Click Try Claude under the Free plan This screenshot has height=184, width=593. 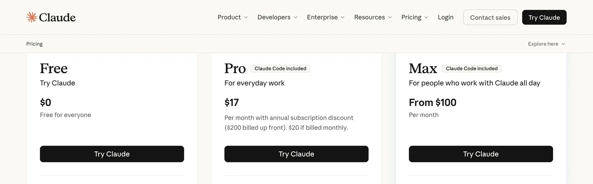click(x=112, y=154)
